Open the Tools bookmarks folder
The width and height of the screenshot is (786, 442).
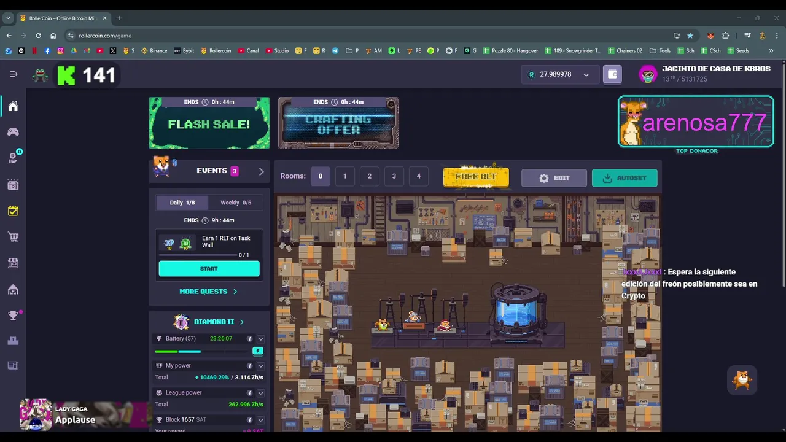coord(660,51)
